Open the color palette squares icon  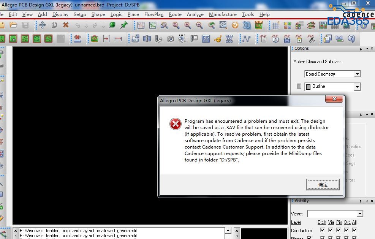pos(288,25)
